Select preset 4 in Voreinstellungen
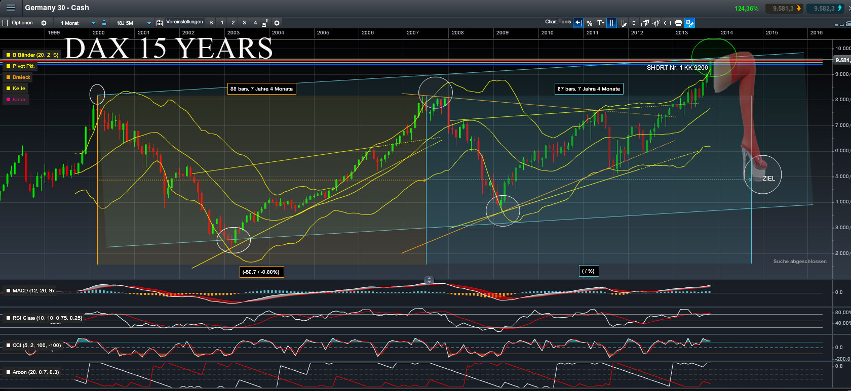 255,23
